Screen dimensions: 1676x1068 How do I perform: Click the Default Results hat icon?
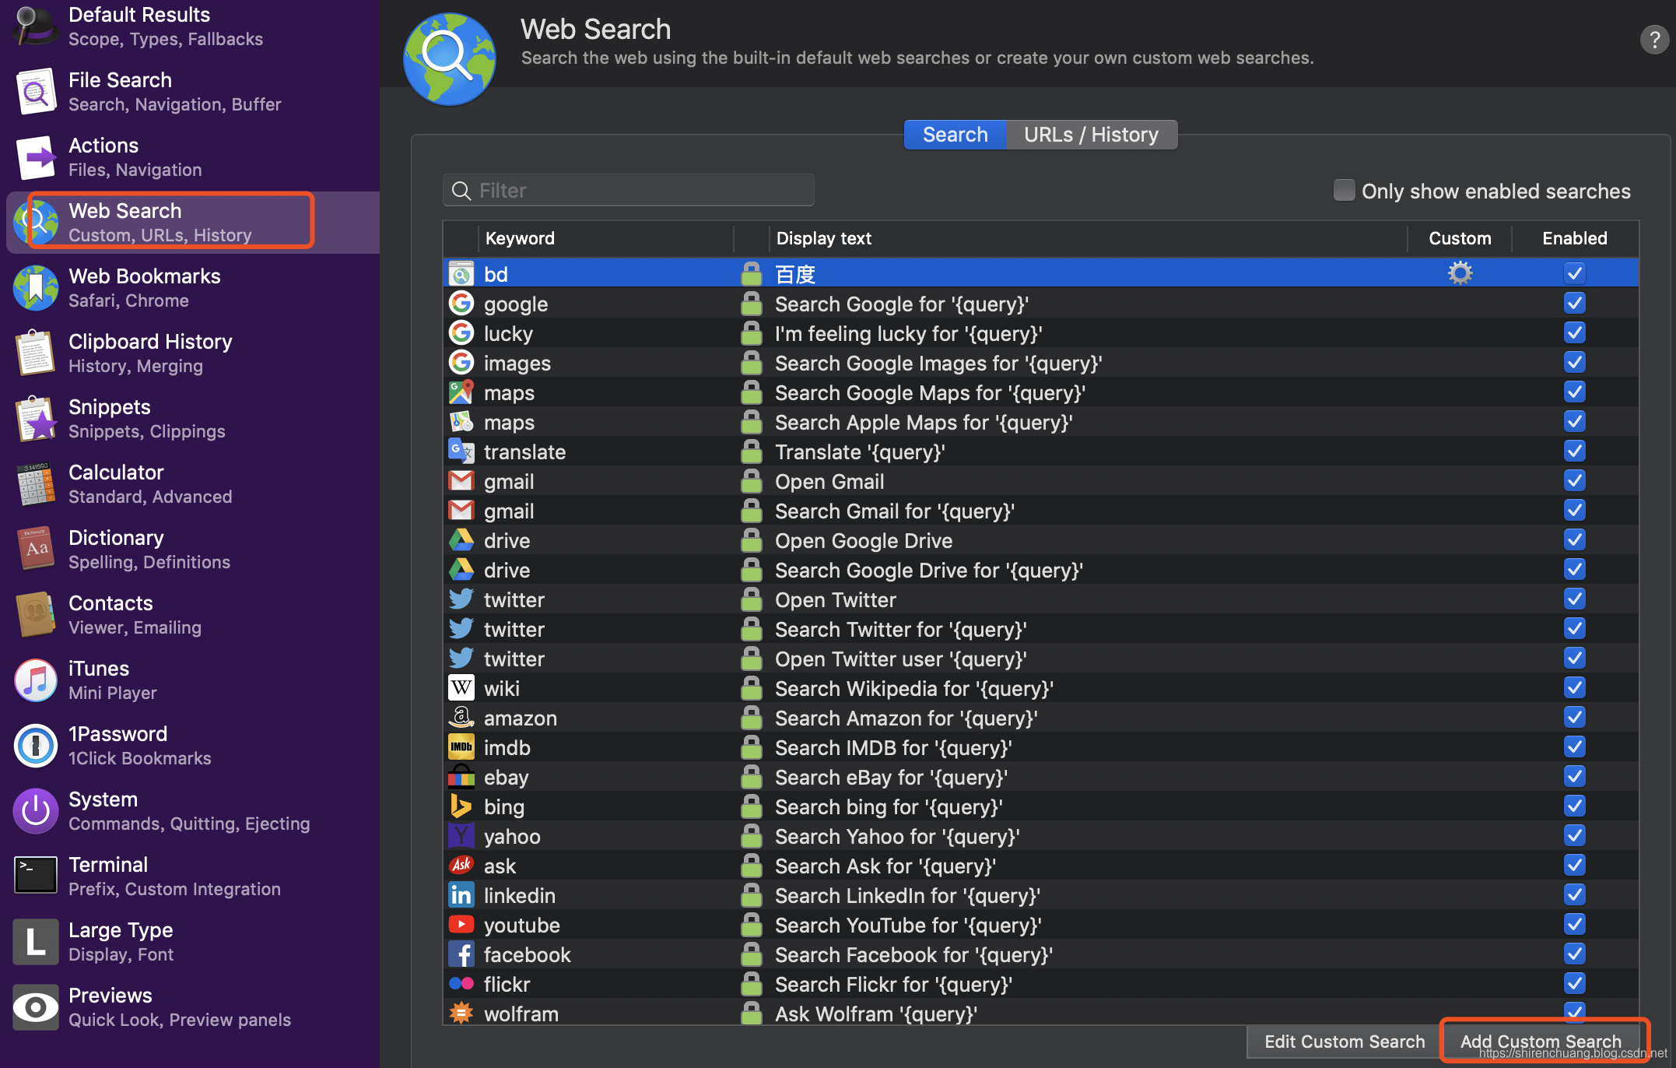click(35, 25)
